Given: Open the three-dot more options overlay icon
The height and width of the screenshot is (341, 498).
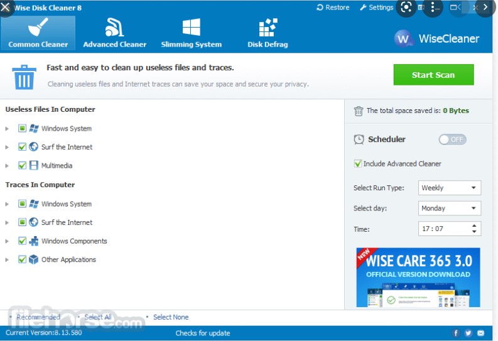Looking at the screenshot, I should pyautogui.click(x=433, y=8).
